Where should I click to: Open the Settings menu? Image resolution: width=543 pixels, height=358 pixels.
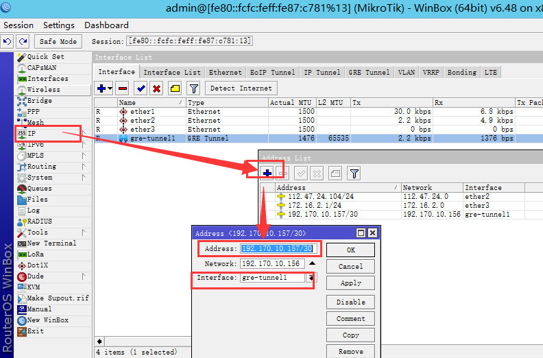click(x=59, y=25)
